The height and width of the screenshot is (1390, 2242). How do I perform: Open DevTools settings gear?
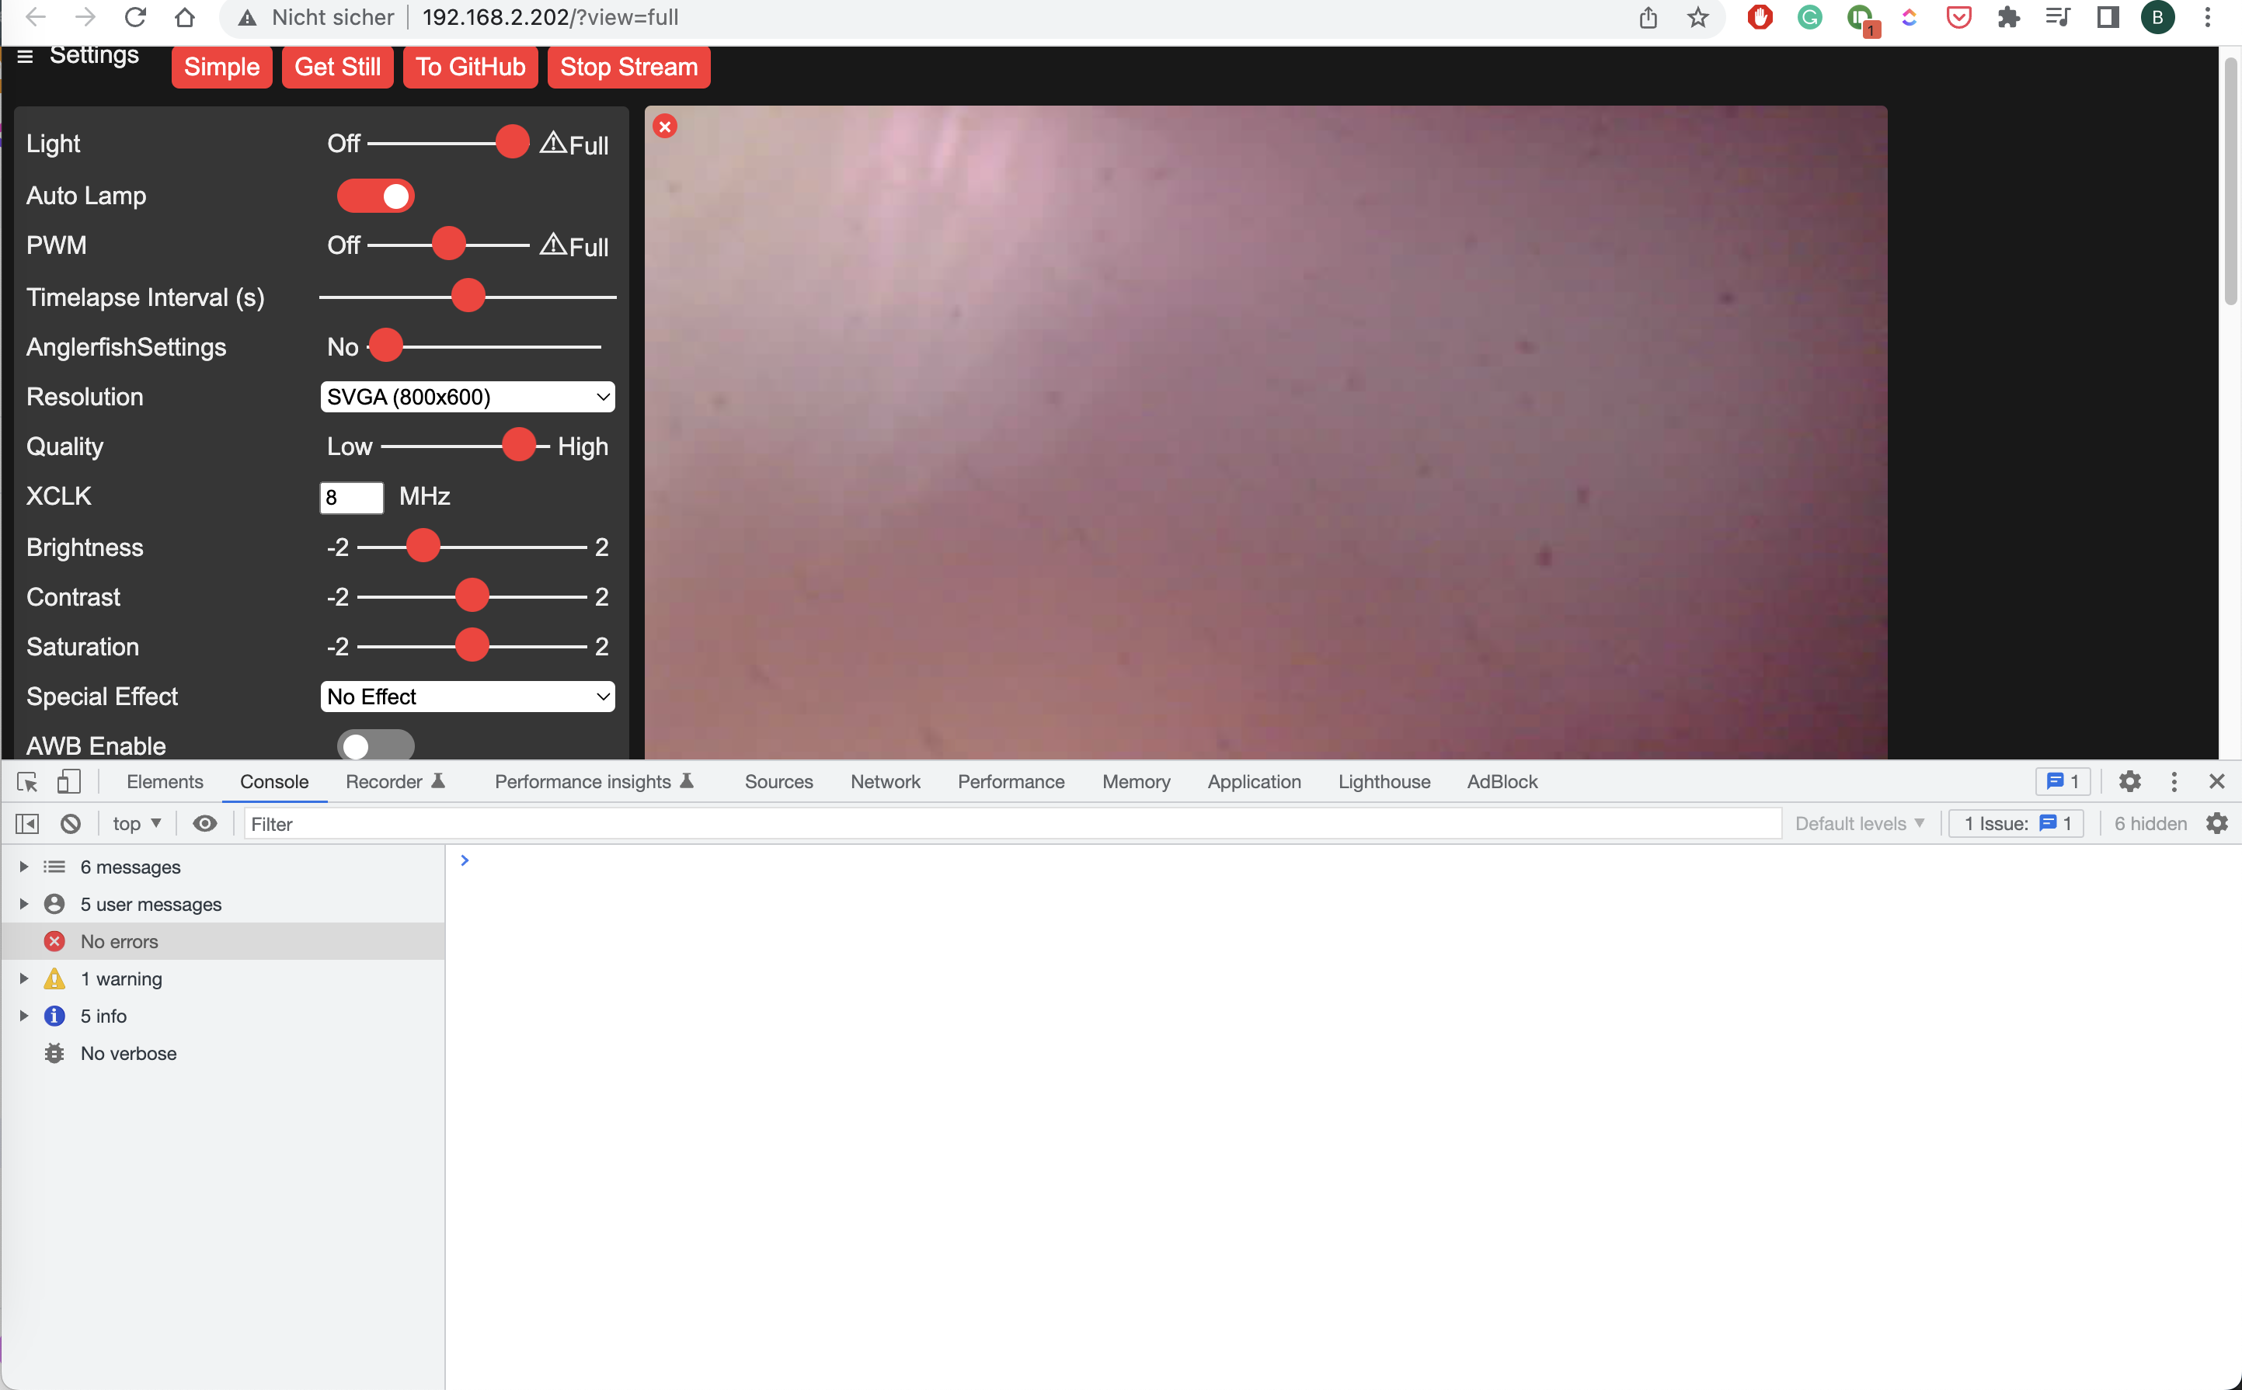2131,781
